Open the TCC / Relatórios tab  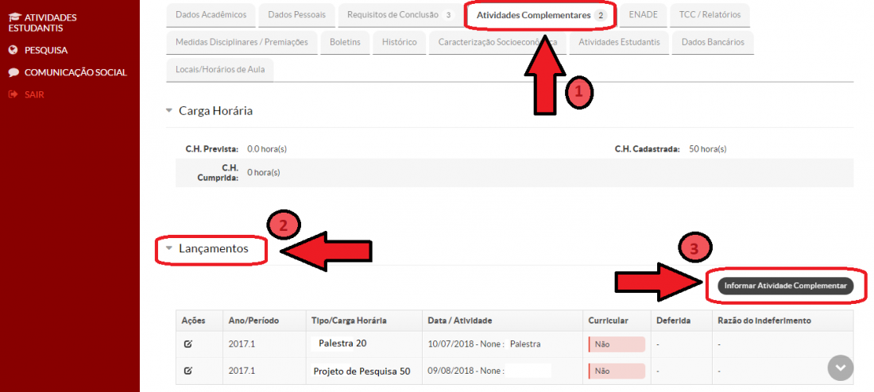tap(710, 15)
